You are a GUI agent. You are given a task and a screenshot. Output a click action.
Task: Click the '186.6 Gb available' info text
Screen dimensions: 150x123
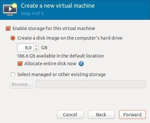pyautogui.click(x=60, y=56)
